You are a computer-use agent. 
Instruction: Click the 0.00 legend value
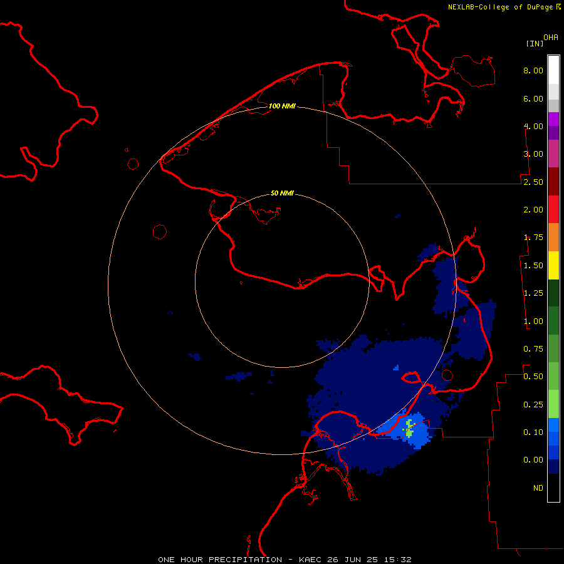(x=533, y=460)
